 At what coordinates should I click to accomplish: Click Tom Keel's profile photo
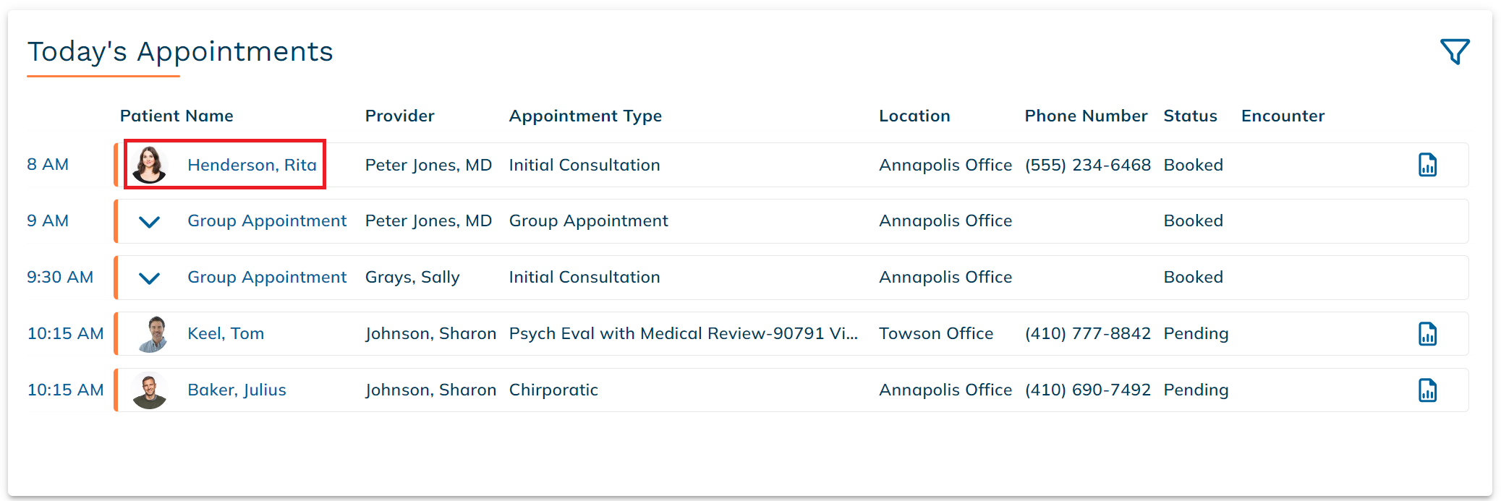[x=152, y=334]
